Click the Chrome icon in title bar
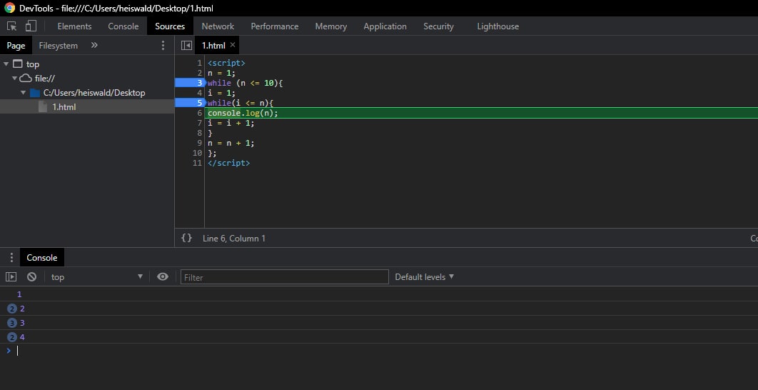The width and height of the screenshot is (758, 390). coord(10,9)
